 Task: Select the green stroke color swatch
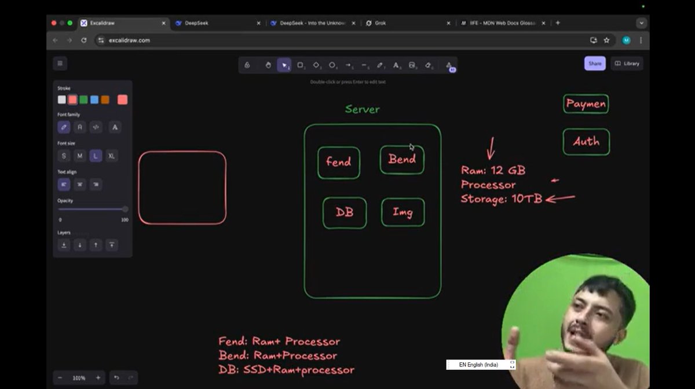click(x=83, y=99)
